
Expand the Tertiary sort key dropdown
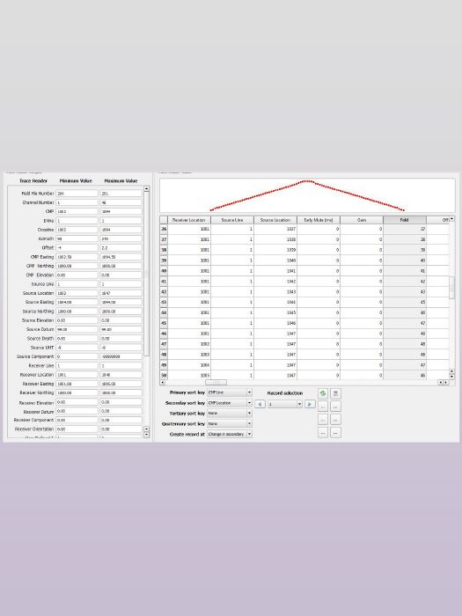[230, 414]
